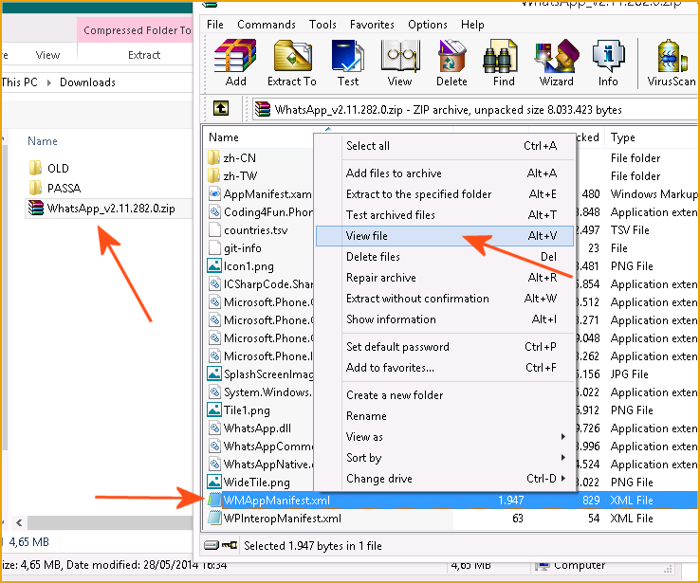Click the Name column header in Explorer
700x583 pixels.
tap(43, 141)
